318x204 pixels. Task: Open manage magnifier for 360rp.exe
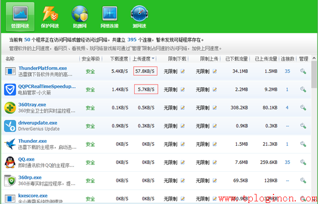pos(303,180)
